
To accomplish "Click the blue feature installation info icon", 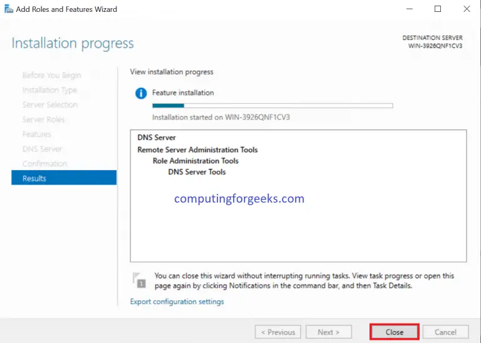I will coord(141,93).
